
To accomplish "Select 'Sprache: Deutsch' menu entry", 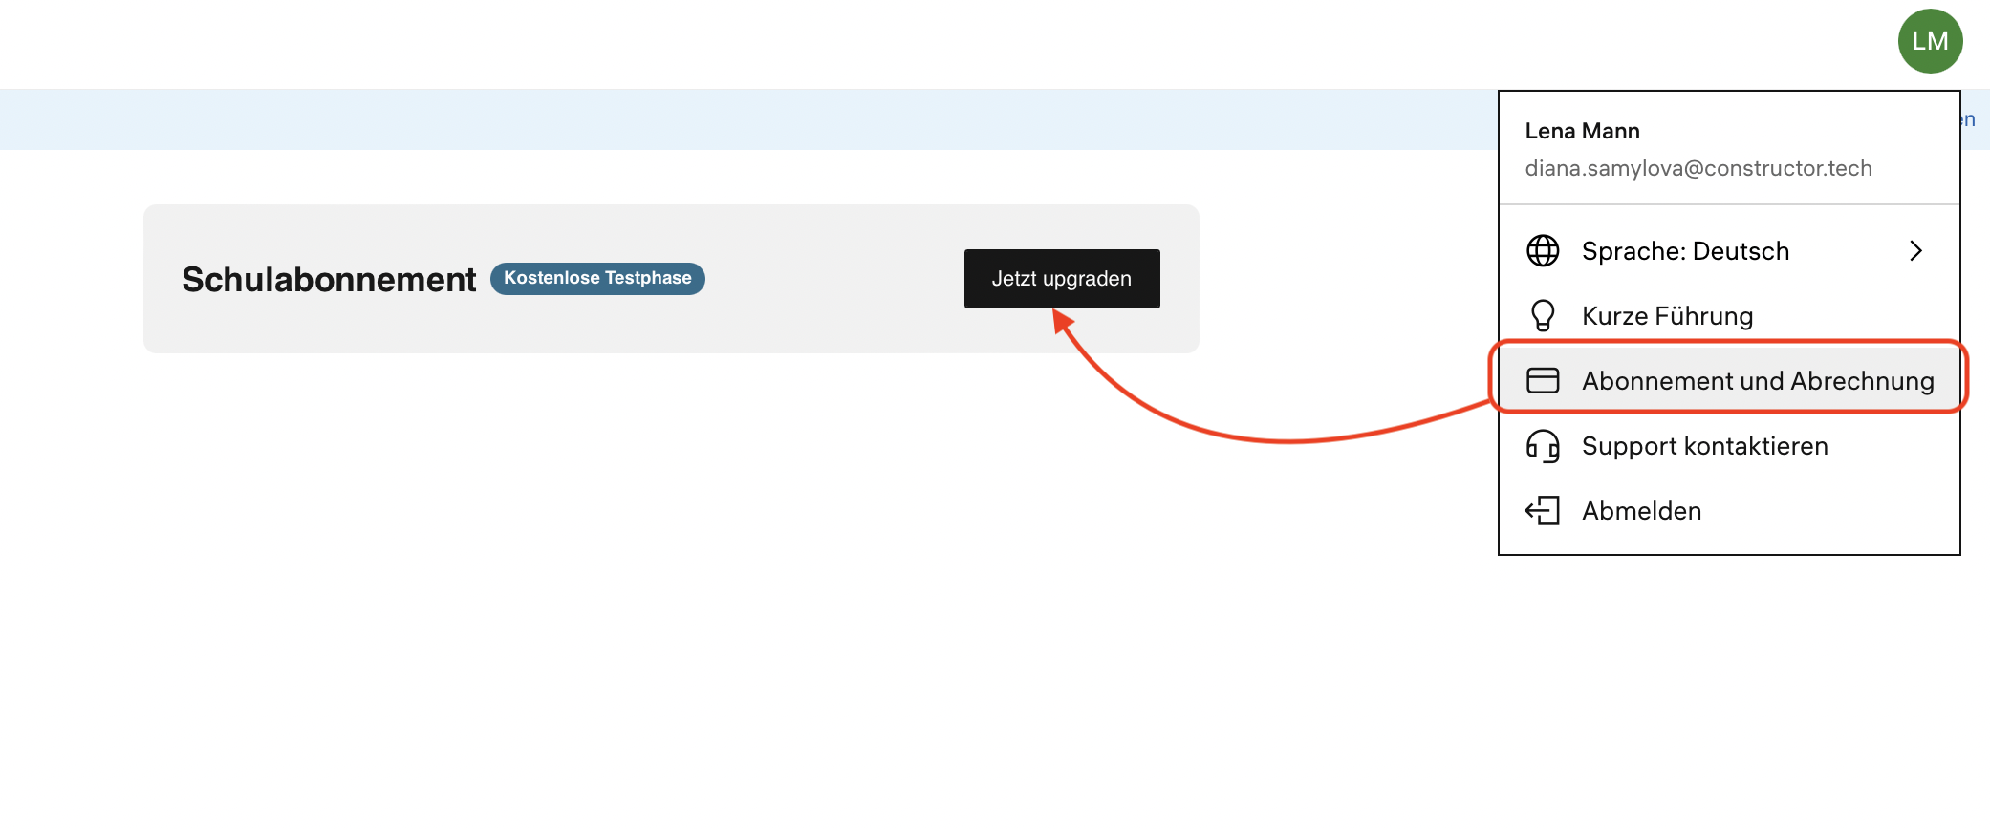I will [x=1685, y=251].
